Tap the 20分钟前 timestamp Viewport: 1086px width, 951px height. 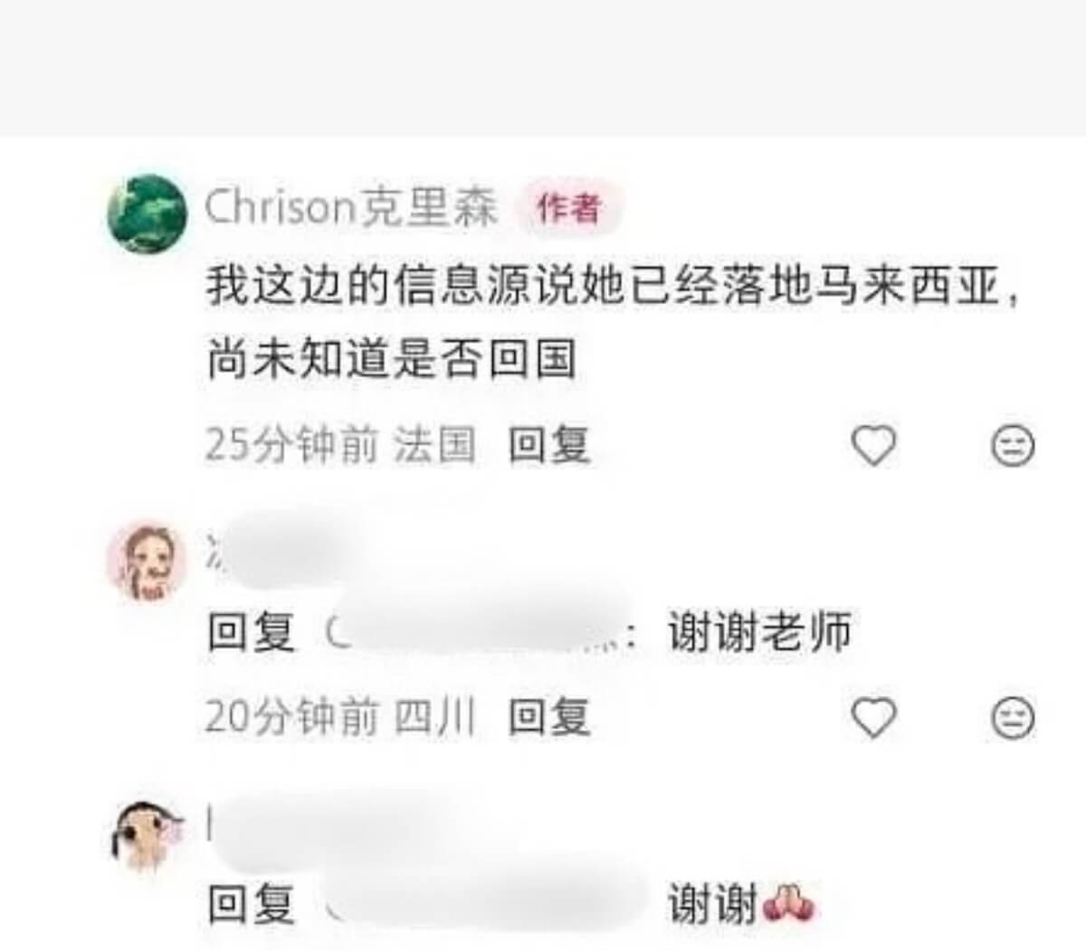point(292,718)
